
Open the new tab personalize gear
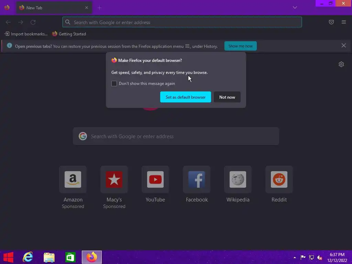click(x=341, y=64)
